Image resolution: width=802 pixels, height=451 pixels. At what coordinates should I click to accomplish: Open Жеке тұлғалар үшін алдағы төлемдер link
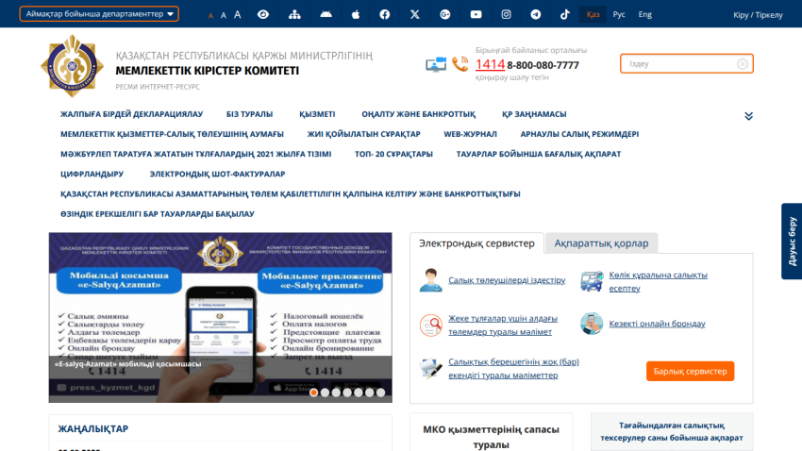503,326
